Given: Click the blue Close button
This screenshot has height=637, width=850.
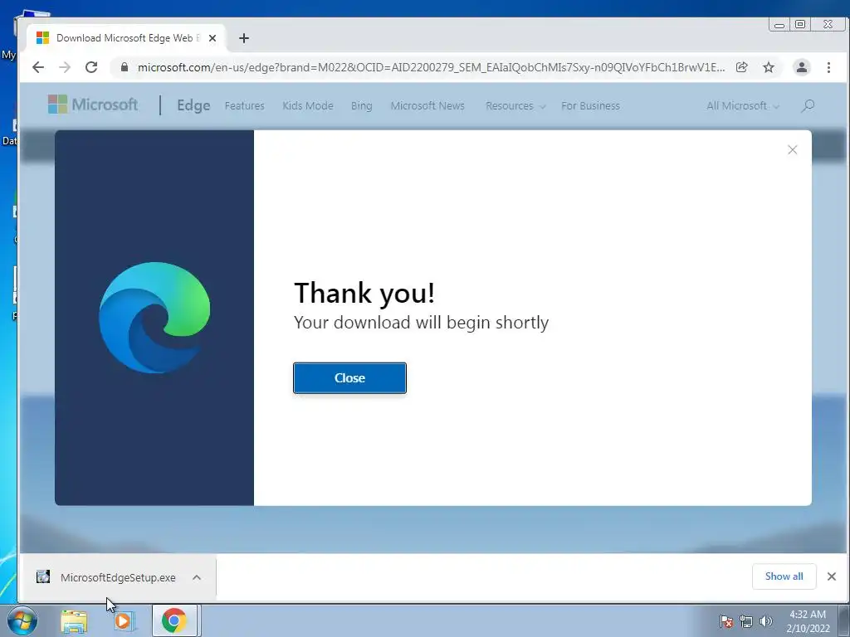Looking at the screenshot, I should pos(349,378).
